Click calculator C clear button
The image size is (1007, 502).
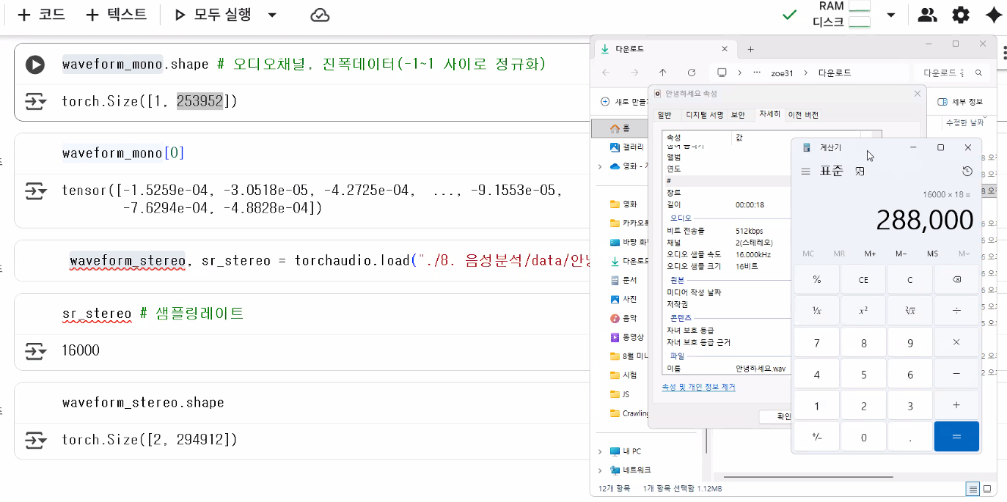[x=910, y=280]
